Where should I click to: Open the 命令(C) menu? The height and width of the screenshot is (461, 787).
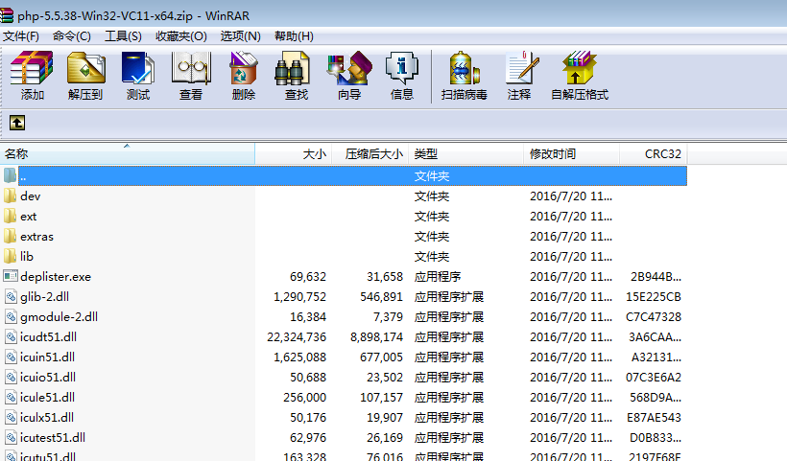point(72,36)
